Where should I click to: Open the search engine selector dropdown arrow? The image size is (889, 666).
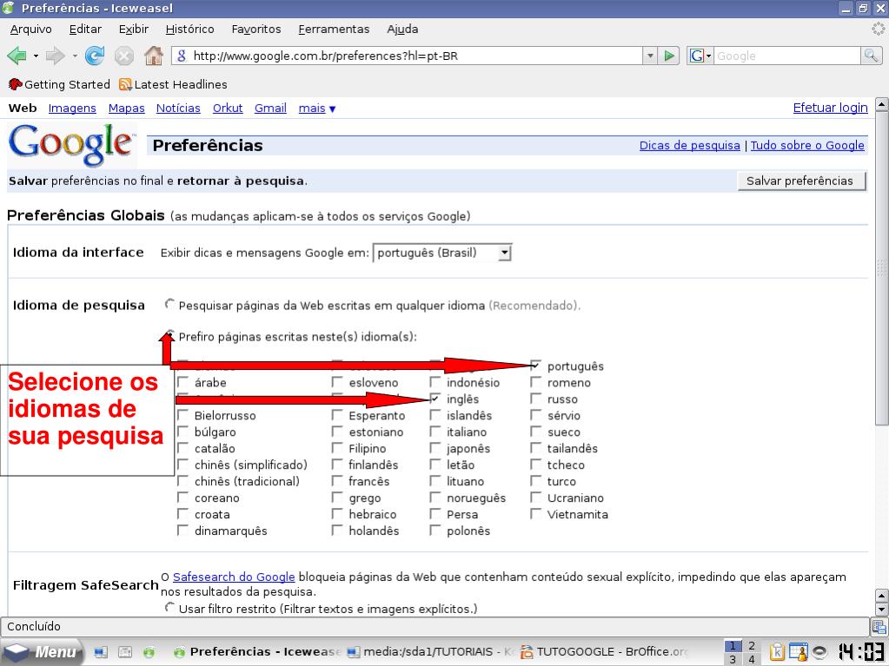708,56
